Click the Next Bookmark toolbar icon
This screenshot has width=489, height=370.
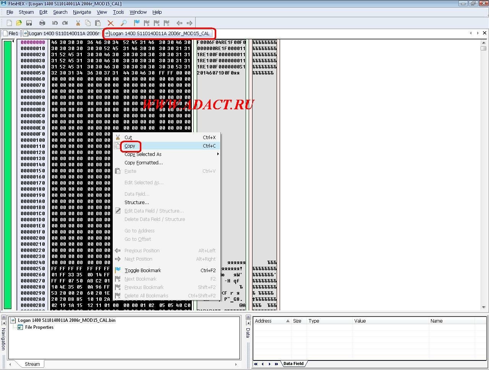click(x=147, y=23)
